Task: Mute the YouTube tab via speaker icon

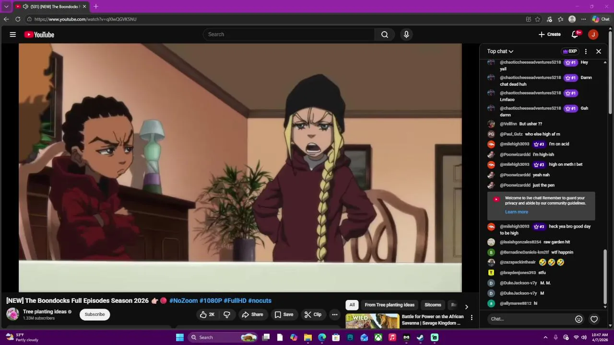Action: [25, 7]
